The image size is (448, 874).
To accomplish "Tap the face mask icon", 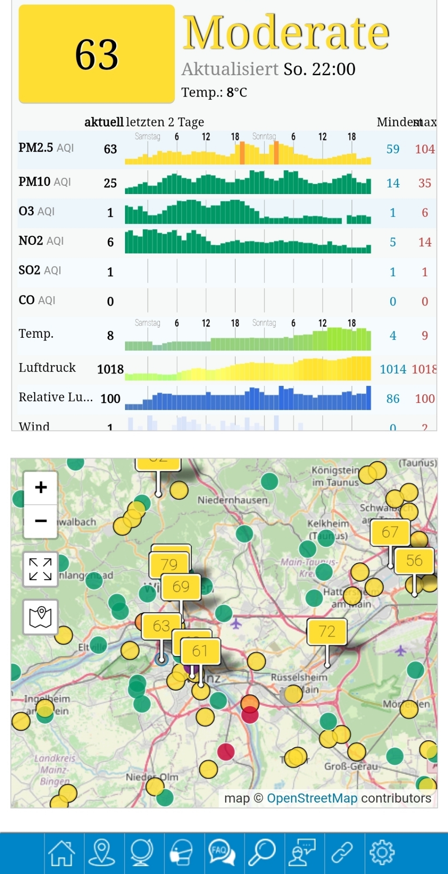I will coord(182,853).
